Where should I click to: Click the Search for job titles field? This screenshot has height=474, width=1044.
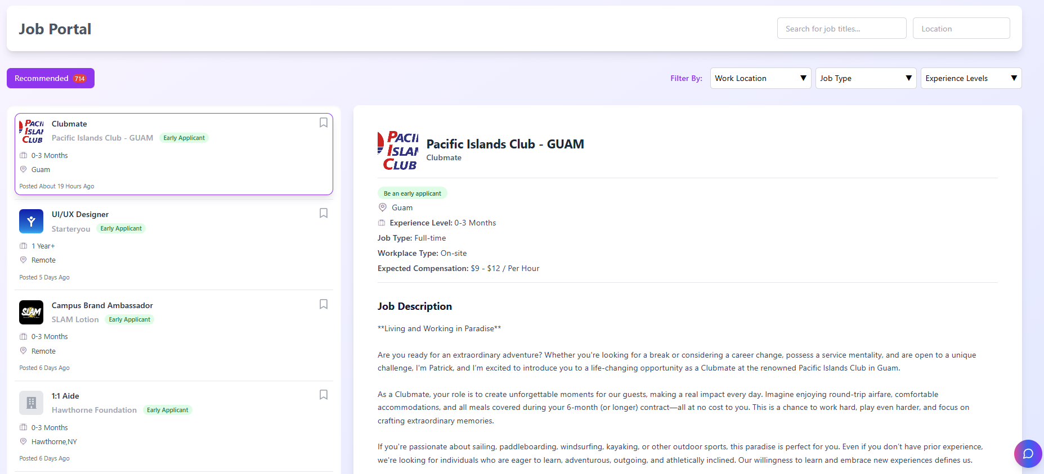841,28
